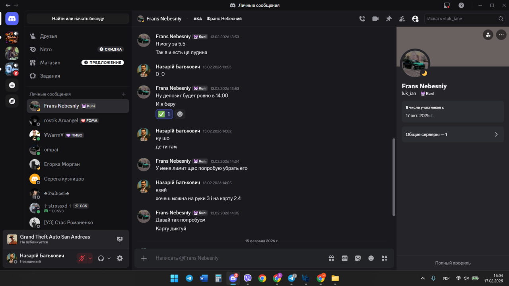The height and width of the screenshot is (286, 509).
Task: Toggle the checkmark reaction on the message
Action: coord(164,114)
